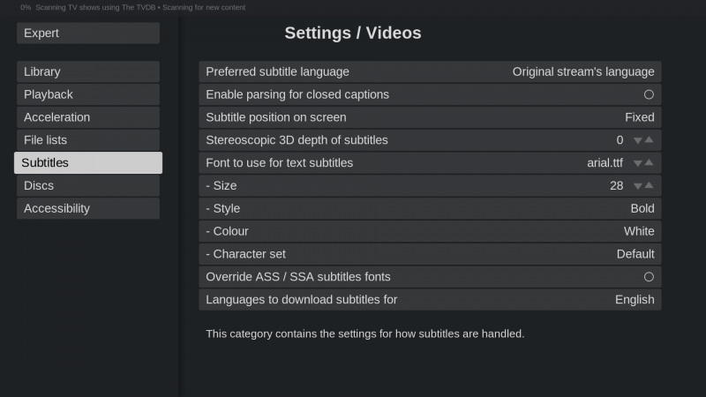Click down arrow on subtitle font row

tap(637, 163)
